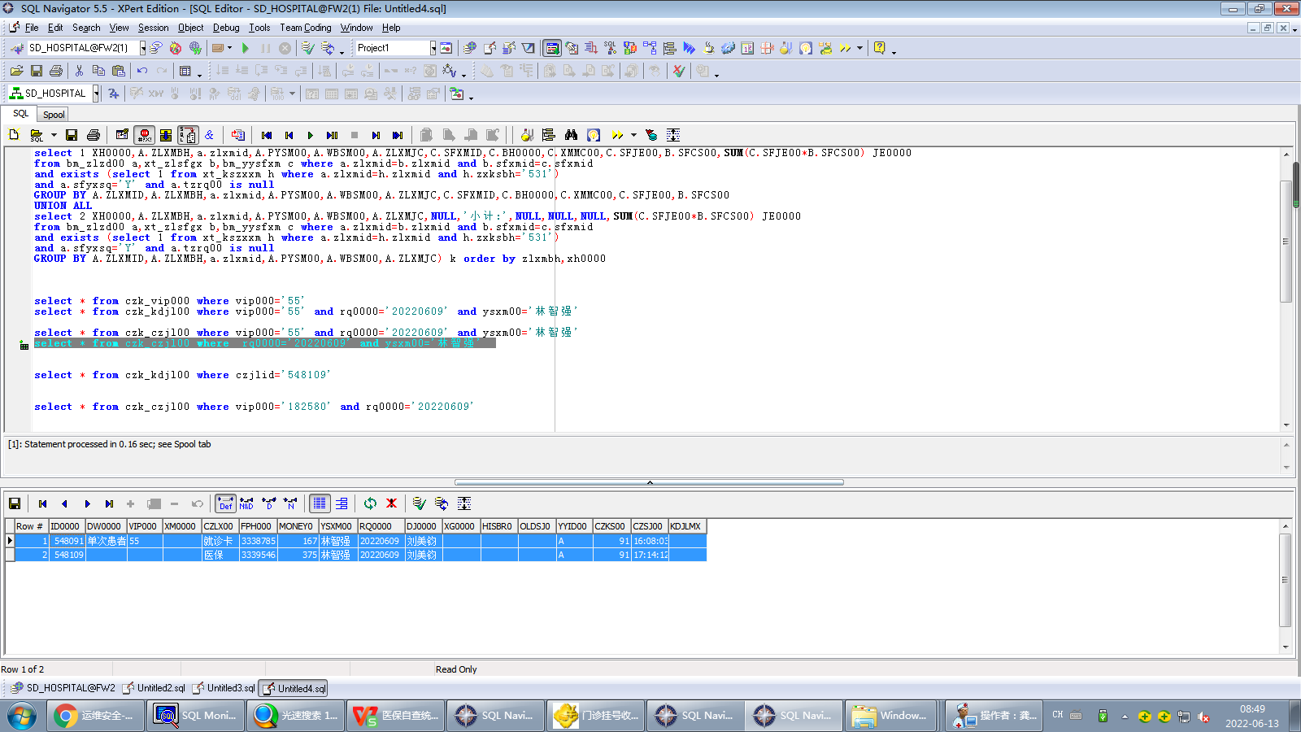Image resolution: width=1301 pixels, height=732 pixels.
Task: Click the green Execute play button in SQL editor toolbar
Action: (310, 135)
